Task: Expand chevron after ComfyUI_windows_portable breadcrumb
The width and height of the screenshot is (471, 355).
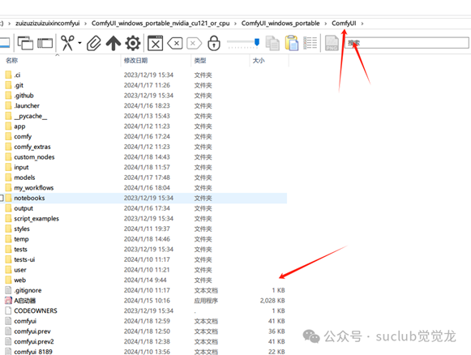Action: 326,24
